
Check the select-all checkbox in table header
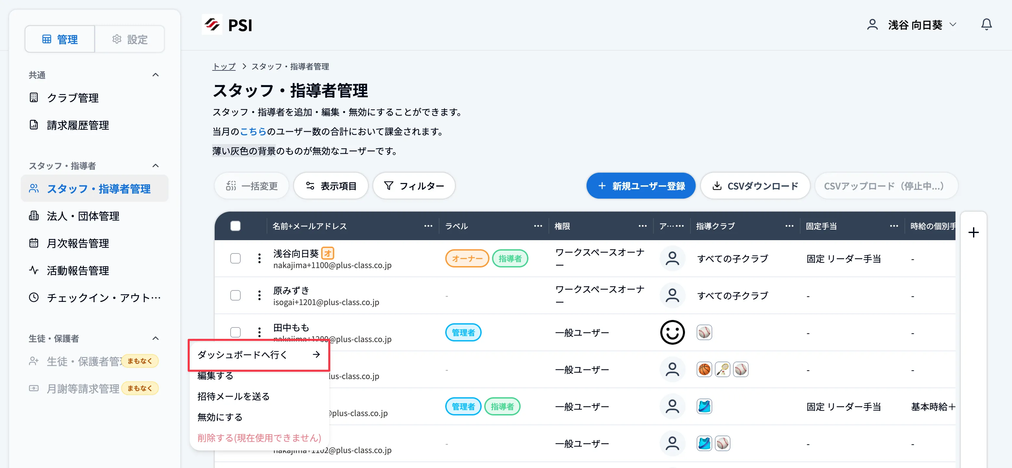(x=236, y=226)
